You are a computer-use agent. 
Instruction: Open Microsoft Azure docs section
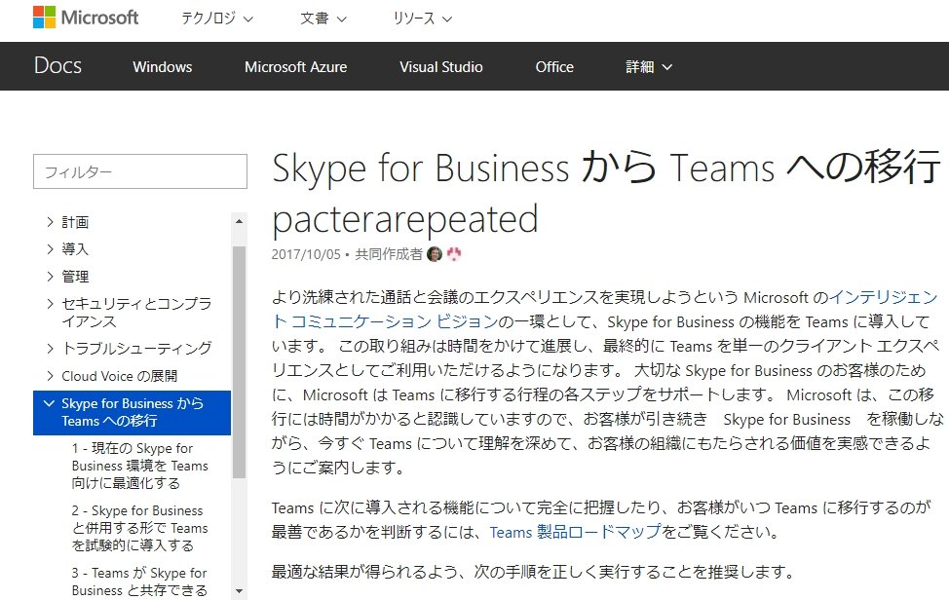(295, 66)
